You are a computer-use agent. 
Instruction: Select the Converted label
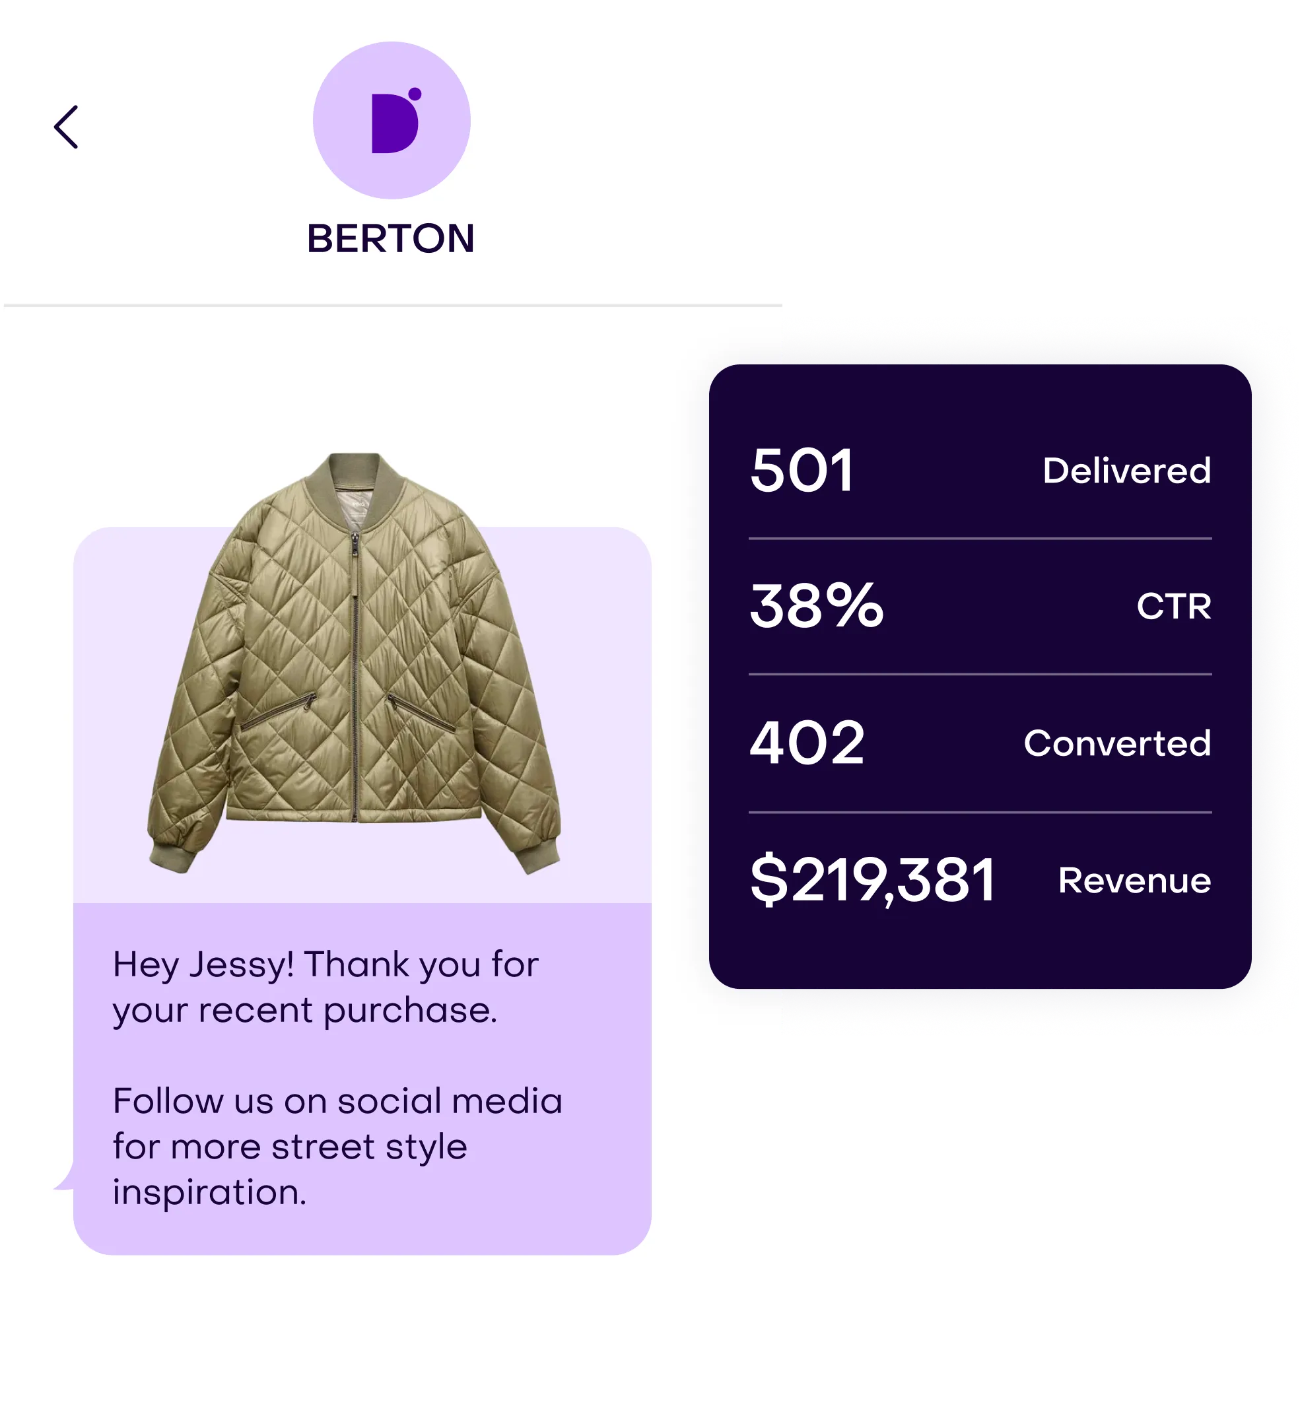1118,743
